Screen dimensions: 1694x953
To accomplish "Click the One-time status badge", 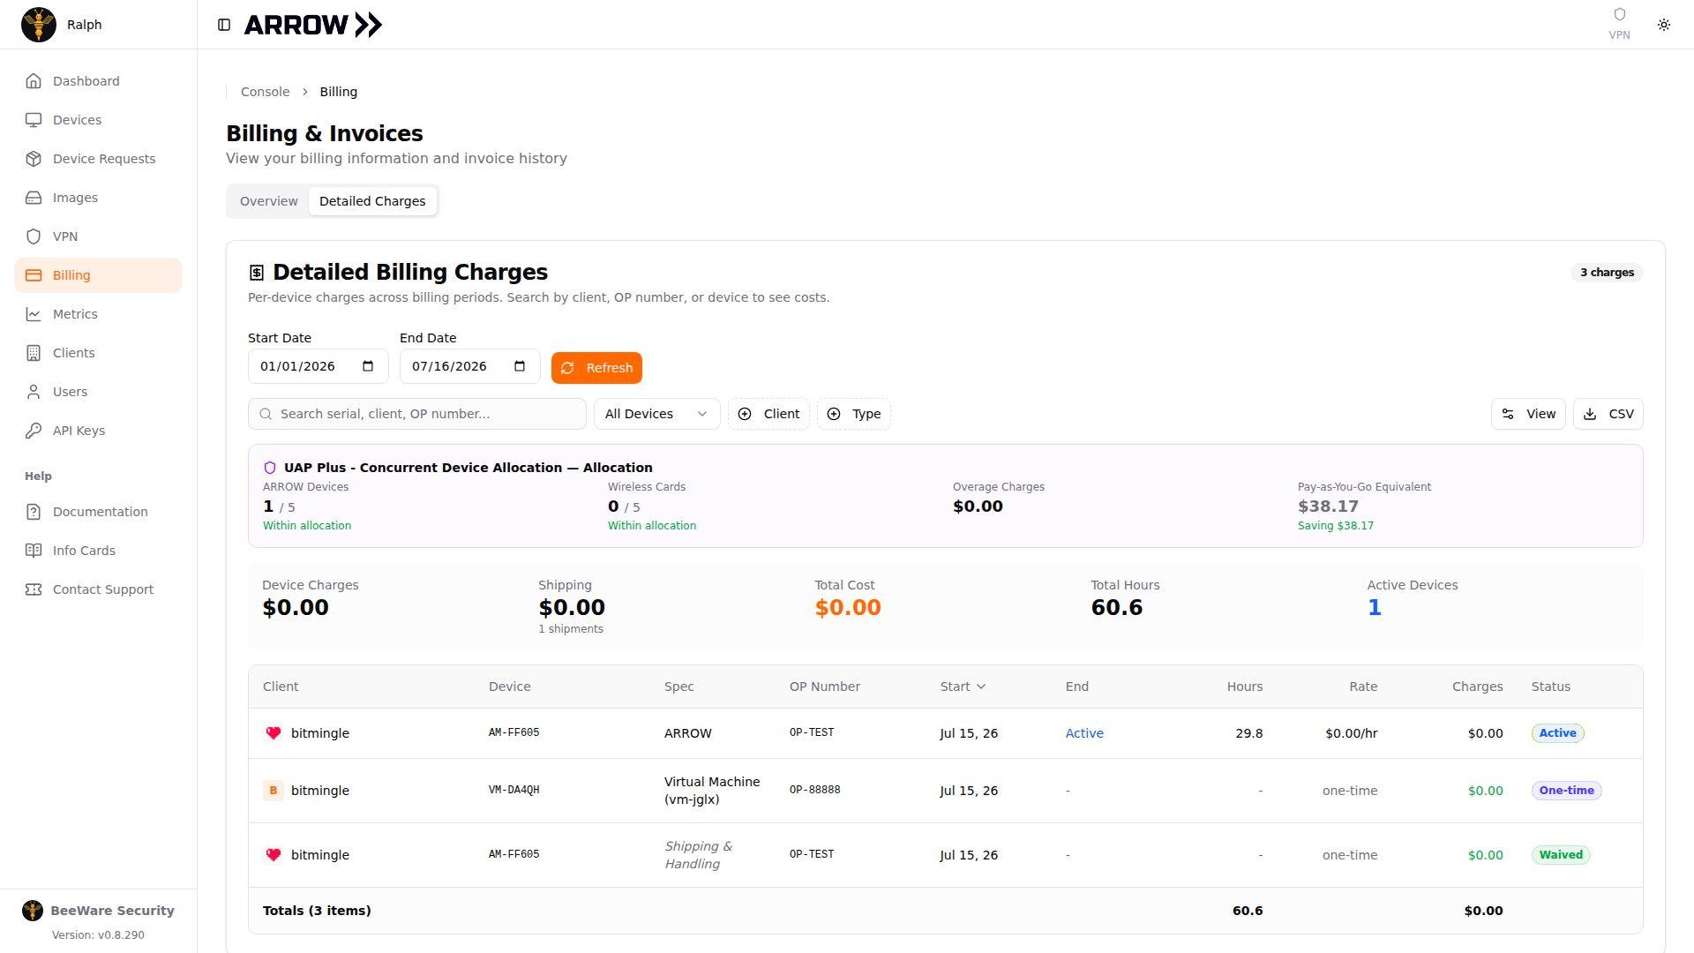I will (1566, 791).
